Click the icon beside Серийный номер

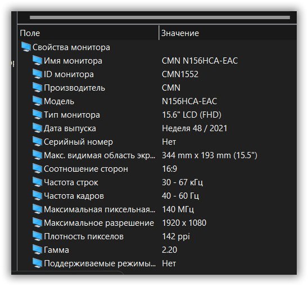pos(37,142)
